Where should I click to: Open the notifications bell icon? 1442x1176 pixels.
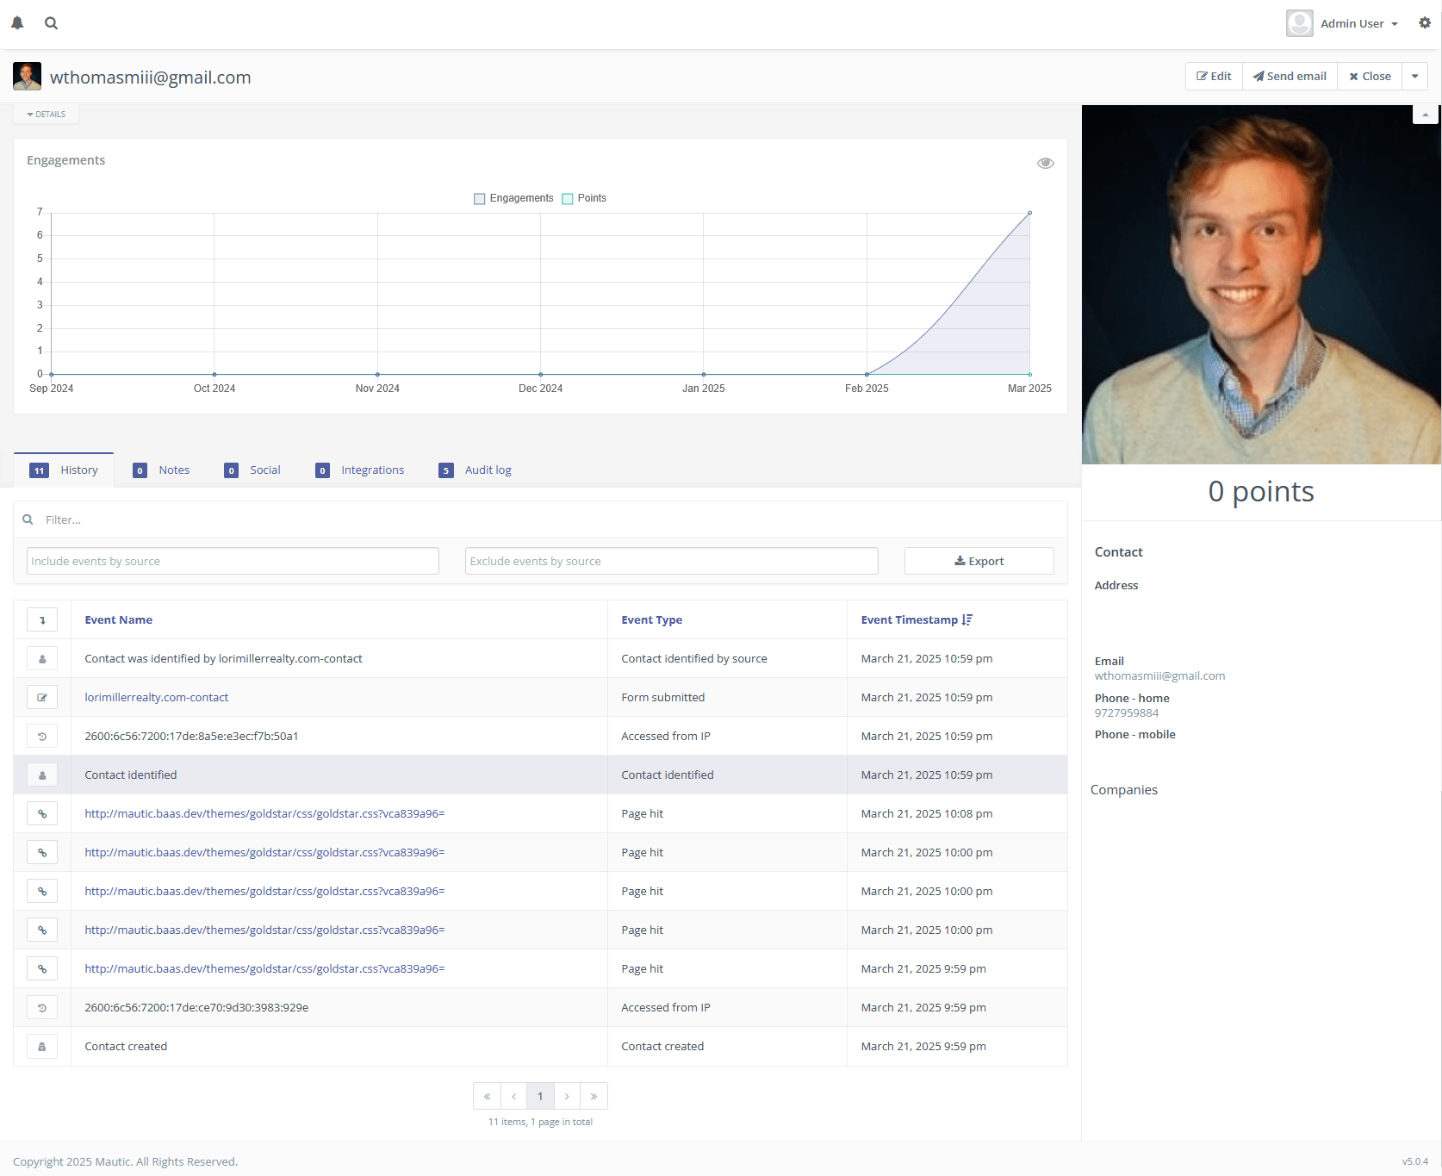(17, 23)
